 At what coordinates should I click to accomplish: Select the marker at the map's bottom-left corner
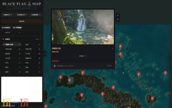pyautogui.click(x=46, y=106)
